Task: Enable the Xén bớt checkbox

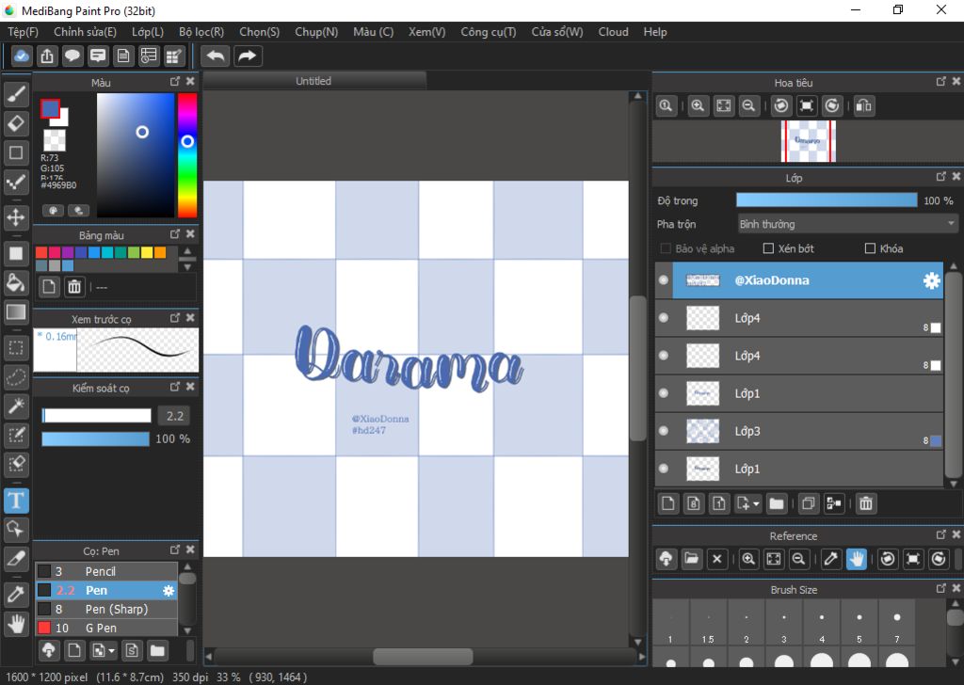Action: (x=768, y=248)
